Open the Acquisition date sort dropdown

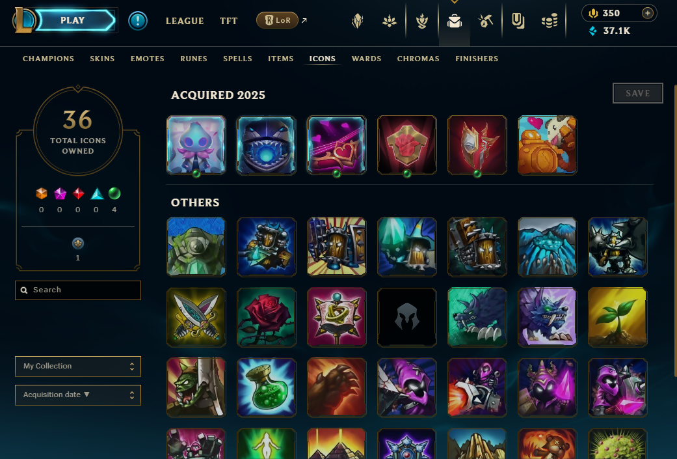click(x=78, y=395)
